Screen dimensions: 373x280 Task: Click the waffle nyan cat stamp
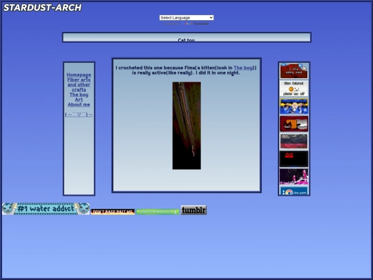click(x=294, y=124)
